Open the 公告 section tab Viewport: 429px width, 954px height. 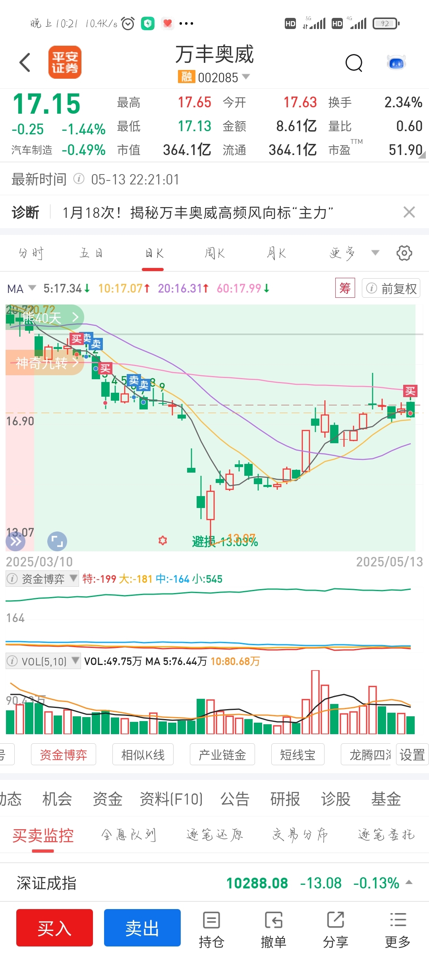[235, 799]
